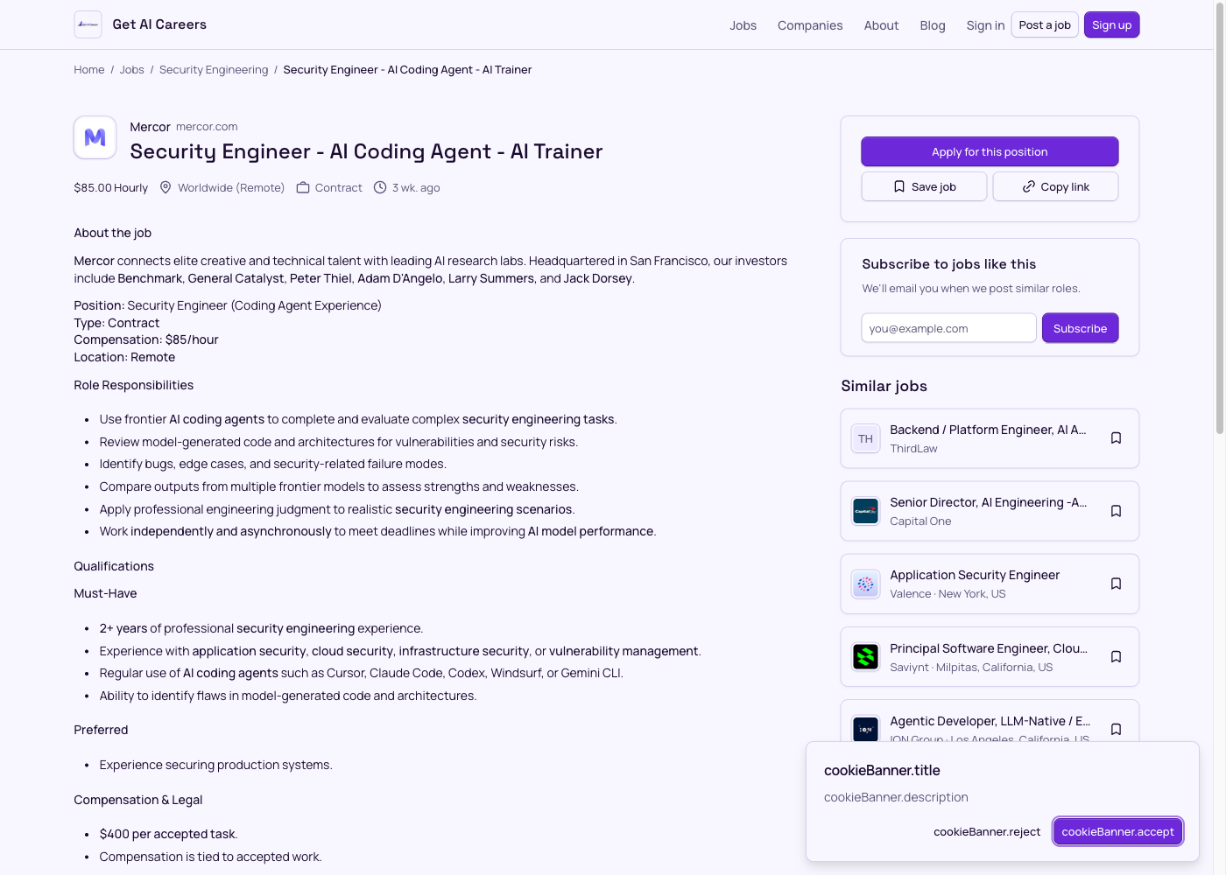Bookmark the Agentic Developer, LLM-Native job
This screenshot has height=875, width=1226.
(1116, 729)
